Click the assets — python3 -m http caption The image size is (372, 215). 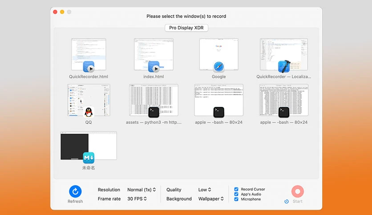coord(154,122)
